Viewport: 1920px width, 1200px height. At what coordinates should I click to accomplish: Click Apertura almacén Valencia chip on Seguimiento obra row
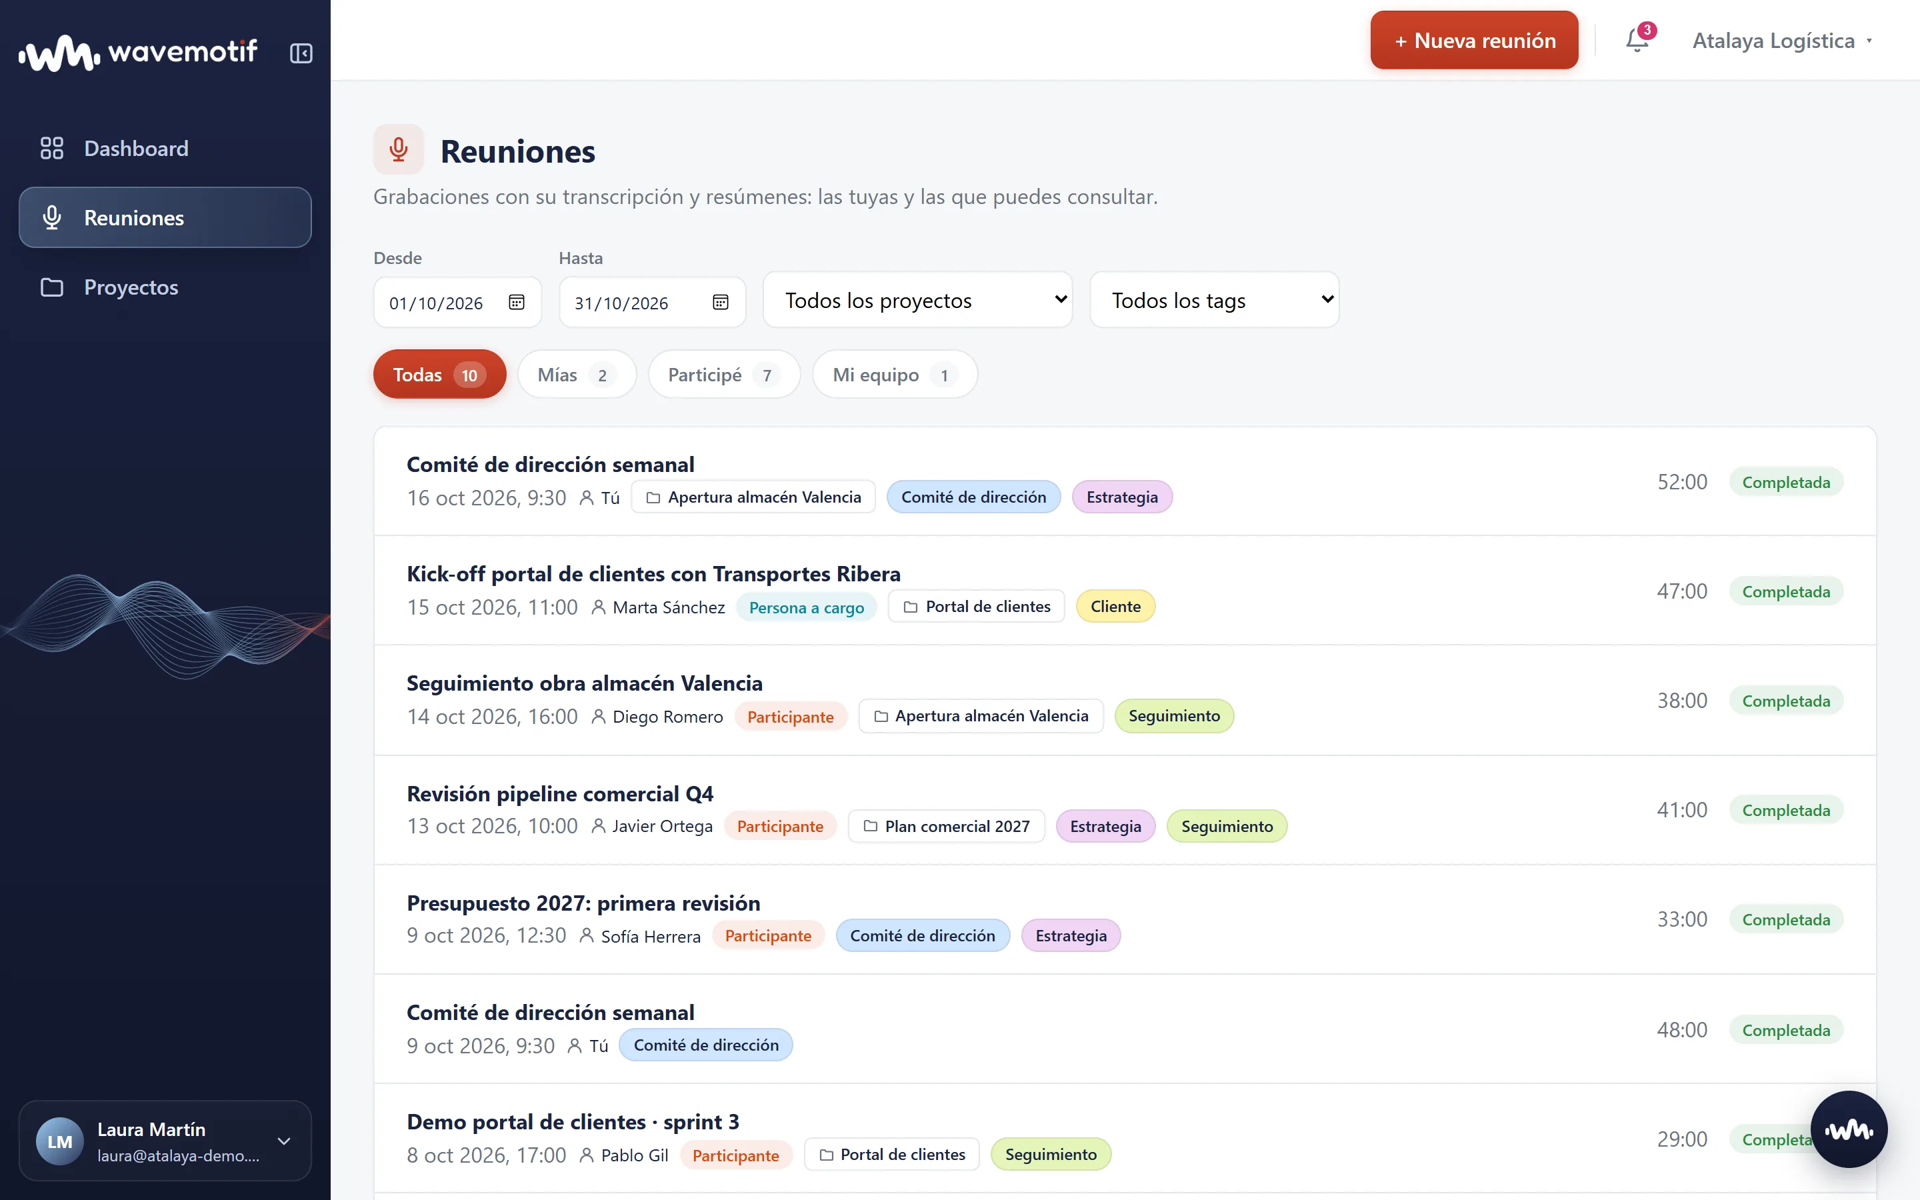point(981,716)
